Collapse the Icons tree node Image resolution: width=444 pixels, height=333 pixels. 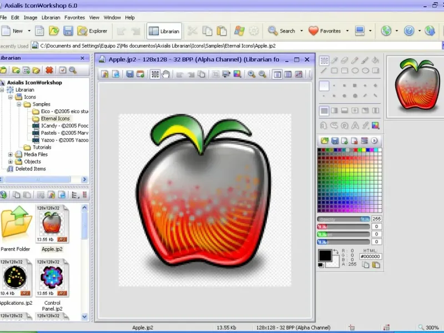click(x=10, y=97)
